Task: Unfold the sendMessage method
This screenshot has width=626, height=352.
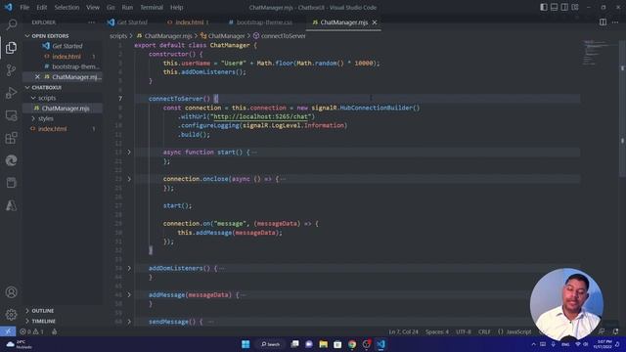Action: point(129,322)
